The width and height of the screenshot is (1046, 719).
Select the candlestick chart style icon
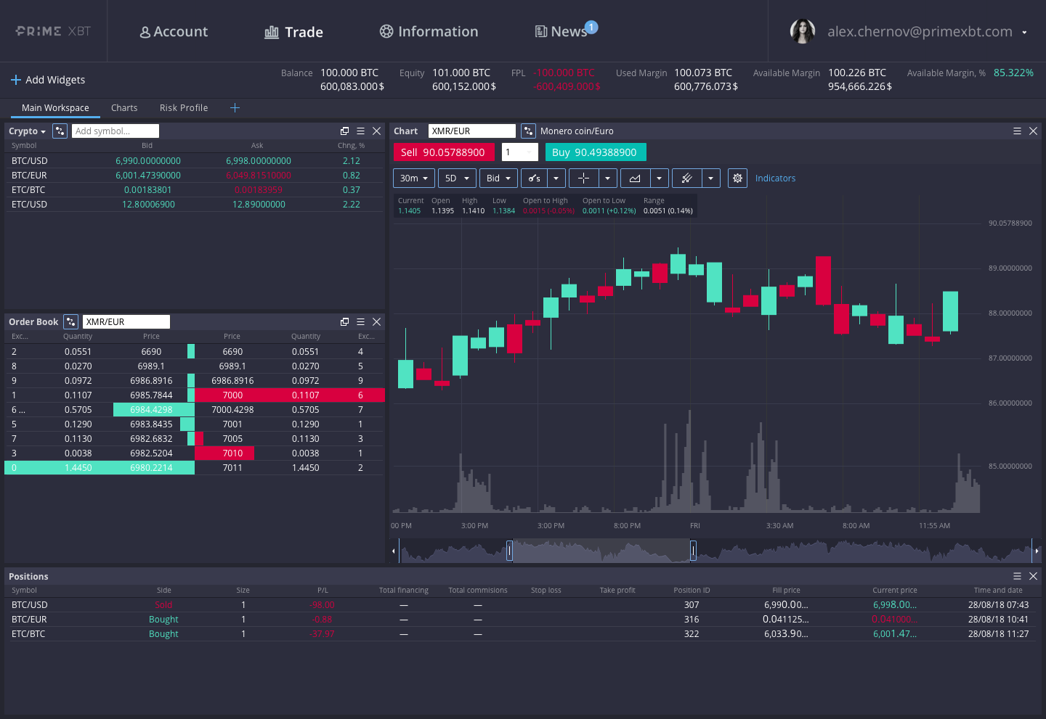[534, 178]
